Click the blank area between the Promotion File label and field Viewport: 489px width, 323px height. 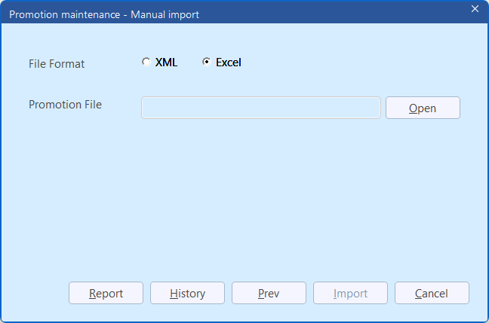click(x=121, y=106)
